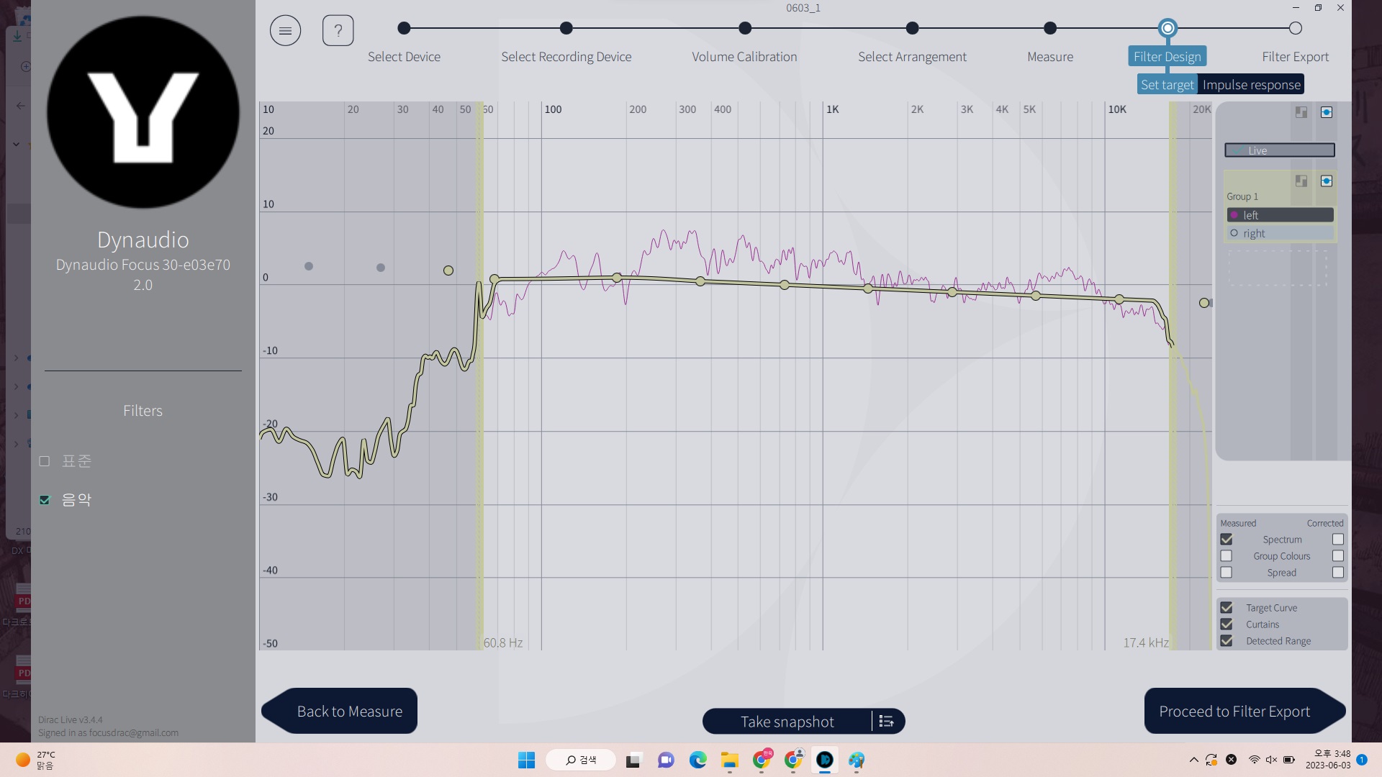Image resolution: width=1382 pixels, height=777 pixels.
Task: Click top target curve icon above Live
Action: pyautogui.click(x=1326, y=112)
